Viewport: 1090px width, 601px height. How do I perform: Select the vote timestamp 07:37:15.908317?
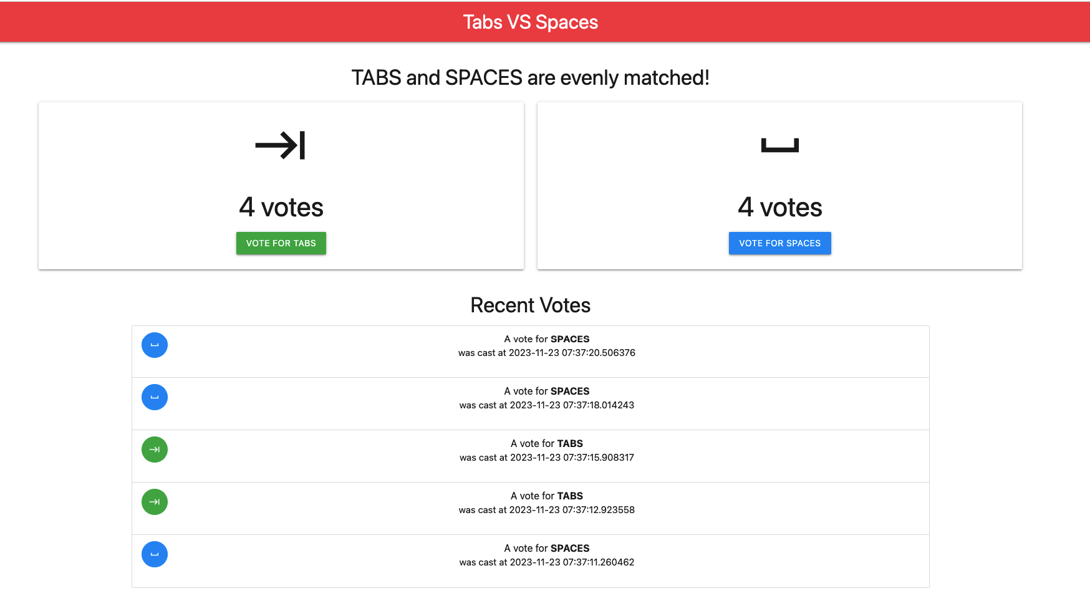pyautogui.click(x=572, y=458)
